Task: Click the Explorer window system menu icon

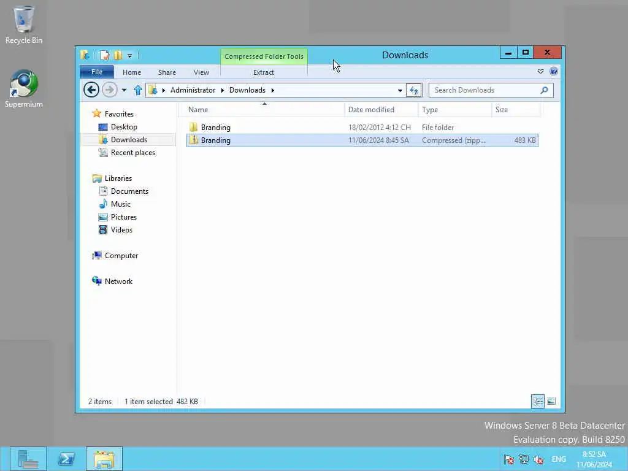Action: 85,55
